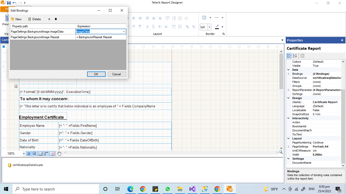Open the border color dropdown arrow
The width and height of the screenshot is (346, 194).
[x=222, y=27]
